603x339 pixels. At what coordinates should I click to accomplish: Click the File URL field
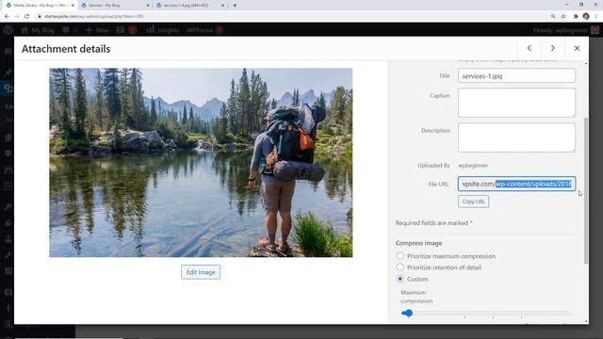(x=516, y=184)
